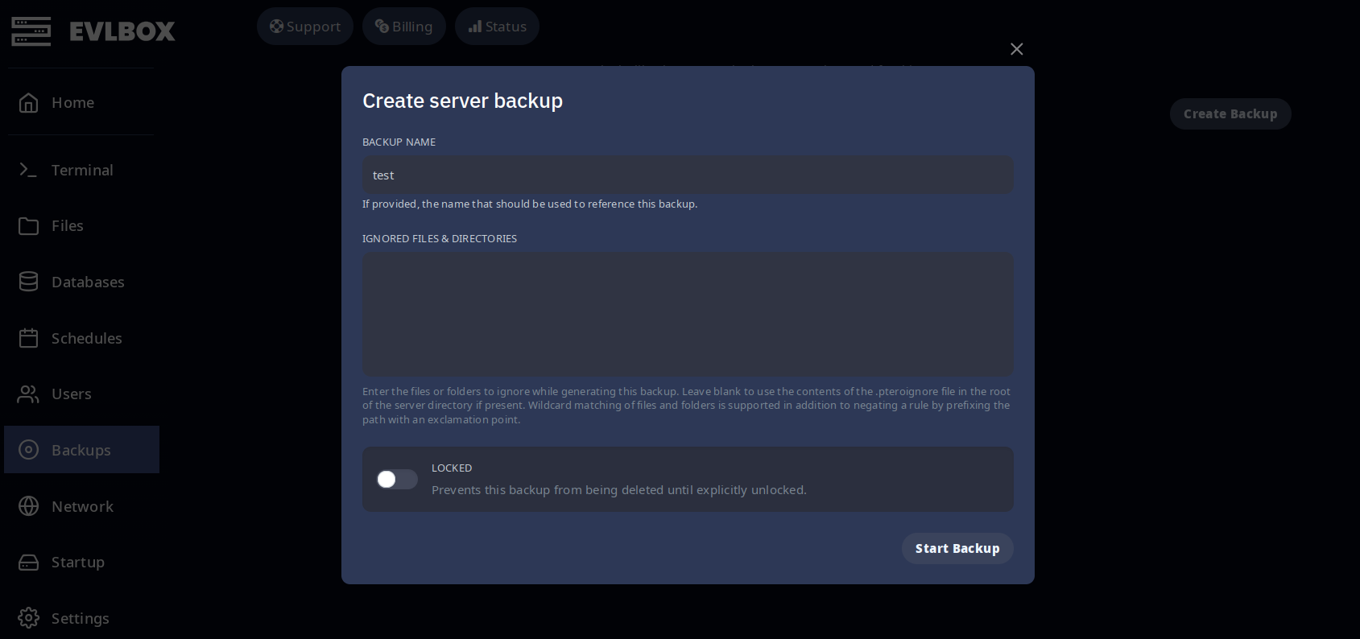Click the 'Prevents this backup from being deleted' text
This screenshot has height=639, width=1360.
click(x=619, y=490)
